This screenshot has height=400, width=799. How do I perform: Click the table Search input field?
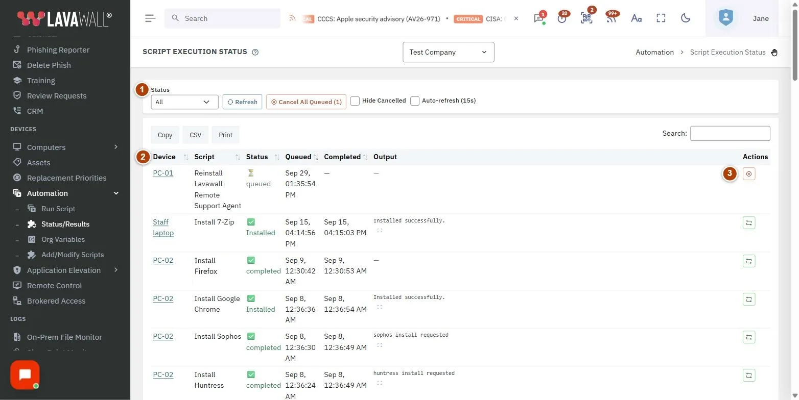coord(730,133)
